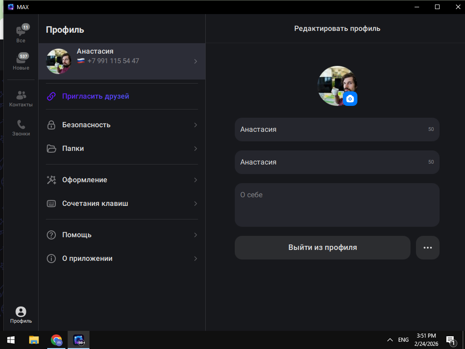Open the Папки menu item
465x349 pixels.
tap(122, 149)
